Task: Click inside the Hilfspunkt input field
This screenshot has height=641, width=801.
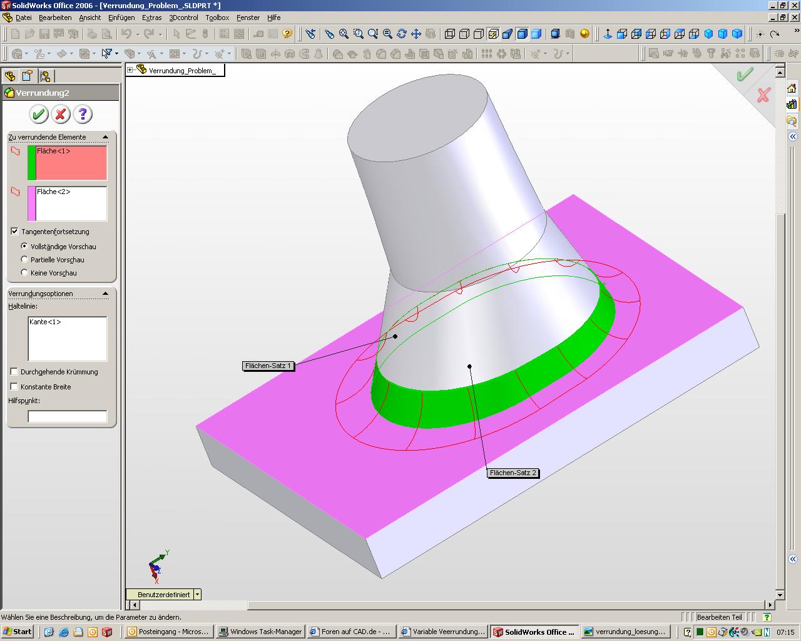Action: coord(68,416)
